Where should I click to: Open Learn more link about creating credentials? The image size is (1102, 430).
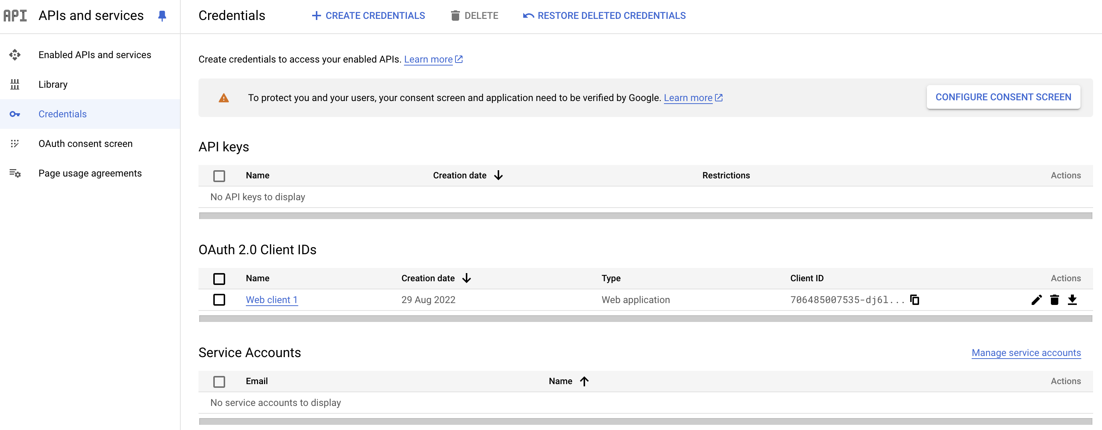428,60
